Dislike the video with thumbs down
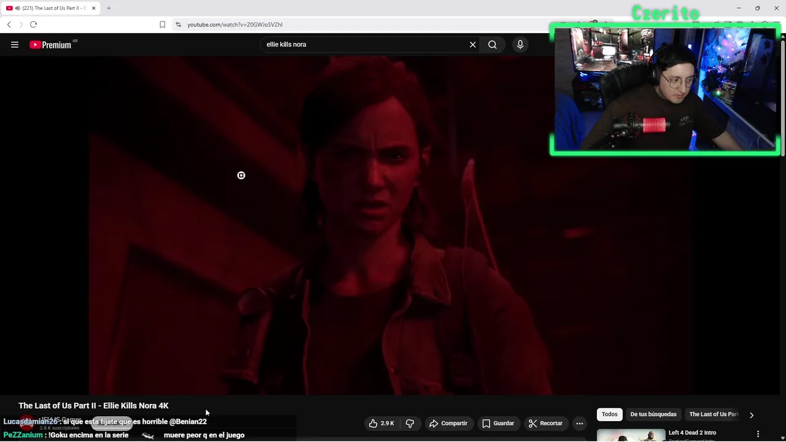This screenshot has width=786, height=442. coord(410,423)
